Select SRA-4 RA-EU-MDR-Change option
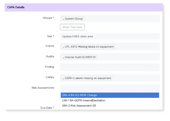The width and height of the screenshot is (170, 121). coord(110,95)
